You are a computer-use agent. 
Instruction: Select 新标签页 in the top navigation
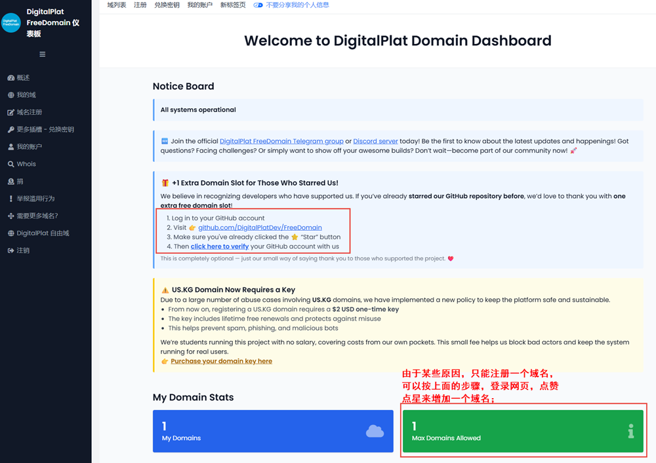click(233, 5)
